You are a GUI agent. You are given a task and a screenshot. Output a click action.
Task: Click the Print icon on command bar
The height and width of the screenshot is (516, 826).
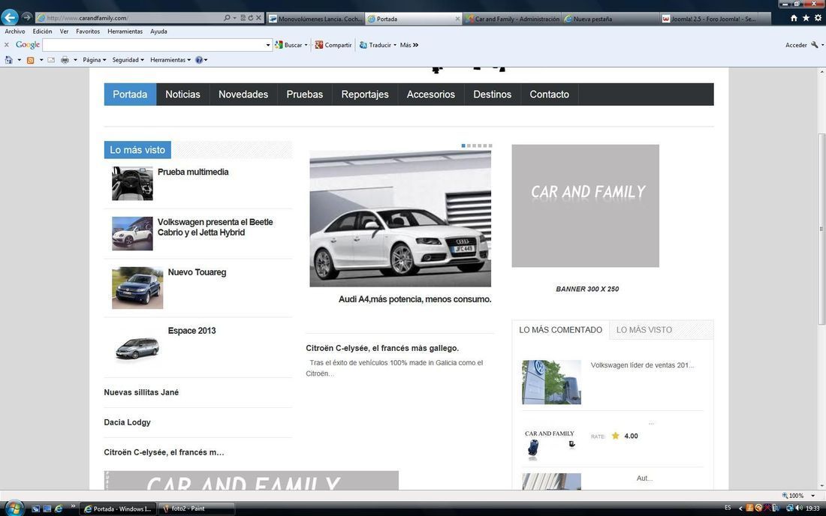tap(65, 60)
